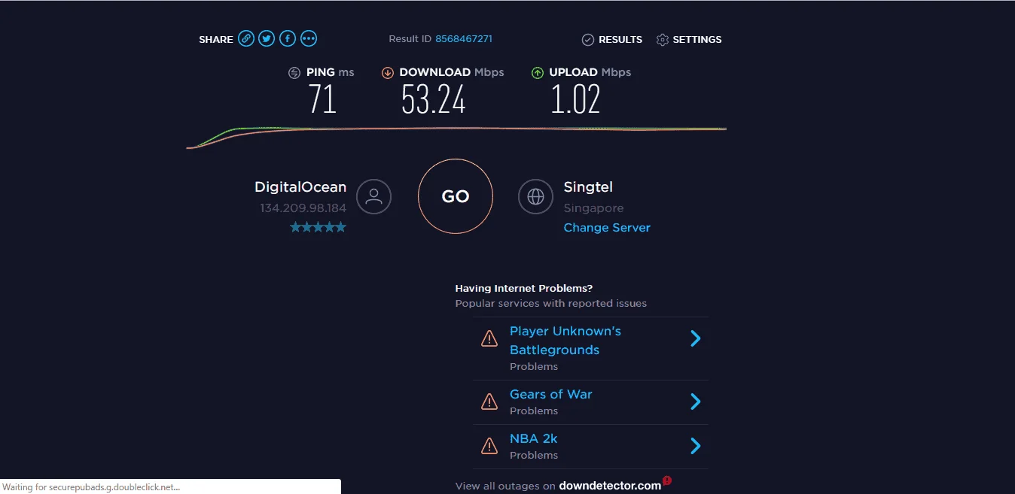Click the UPLOAD arrow icon
1015x494 pixels.
(x=538, y=73)
